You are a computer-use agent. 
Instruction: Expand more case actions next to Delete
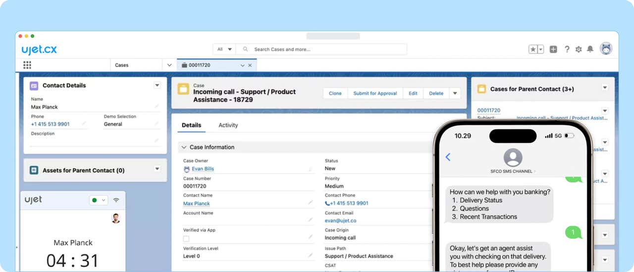(x=455, y=93)
